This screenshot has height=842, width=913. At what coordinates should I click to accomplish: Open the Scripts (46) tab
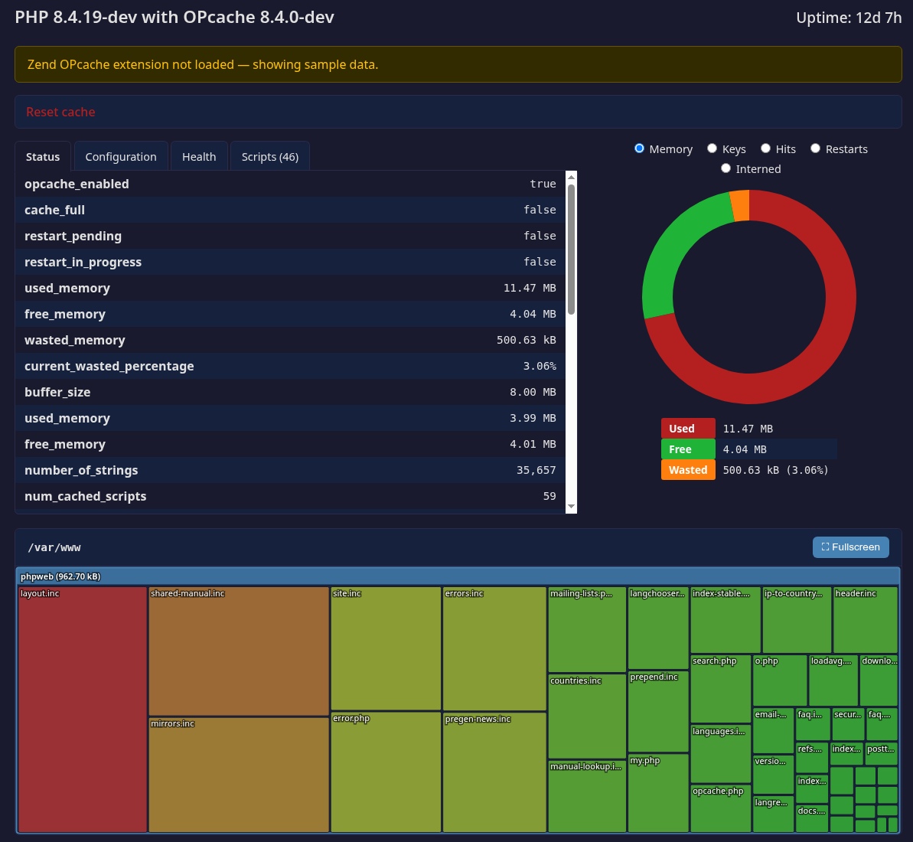click(269, 156)
